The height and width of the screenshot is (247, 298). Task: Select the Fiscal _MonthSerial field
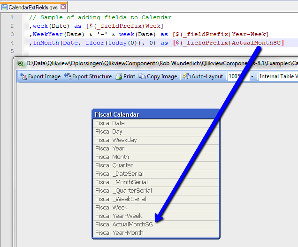[x=156, y=182]
